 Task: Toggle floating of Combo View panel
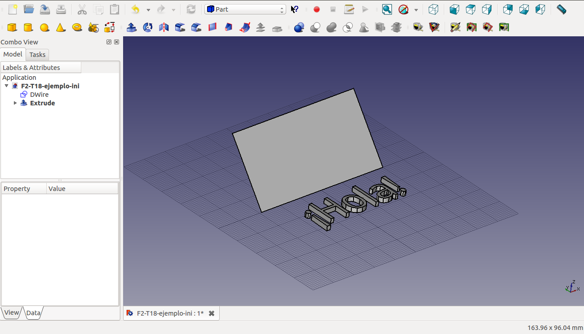coord(109,42)
